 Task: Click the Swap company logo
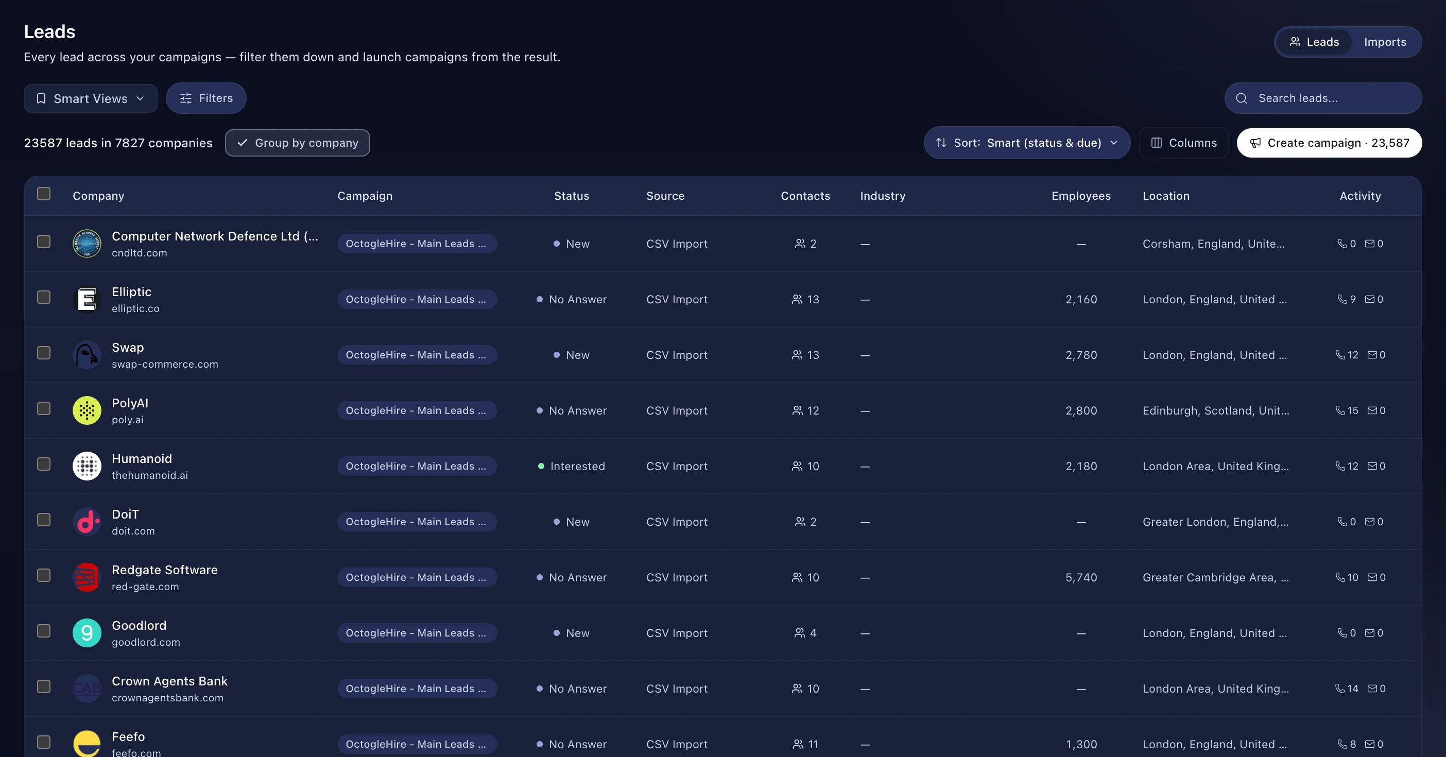(87, 355)
